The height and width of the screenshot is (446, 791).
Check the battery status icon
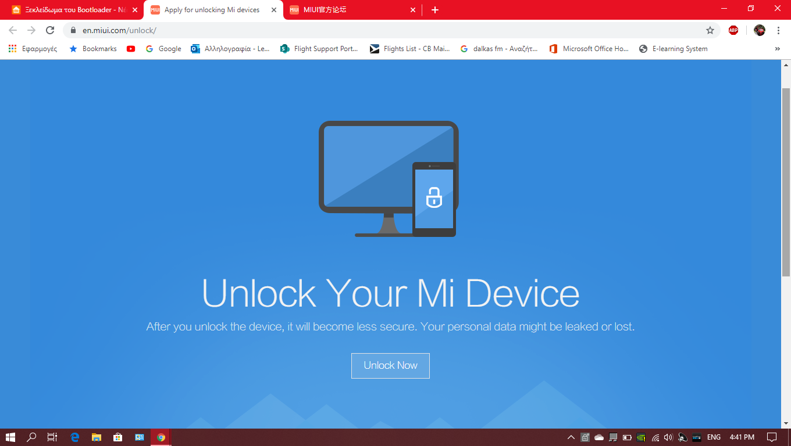tap(627, 437)
